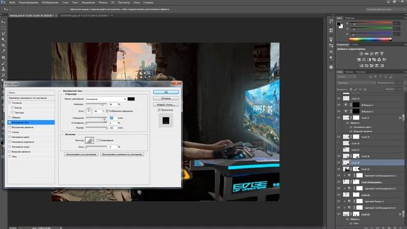Switch to the Каналы tab
Image resolution: width=407 pixels, height=229 pixels.
[349, 72]
